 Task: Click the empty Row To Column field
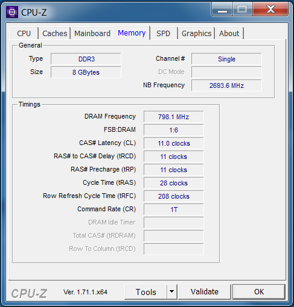click(x=174, y=249)
